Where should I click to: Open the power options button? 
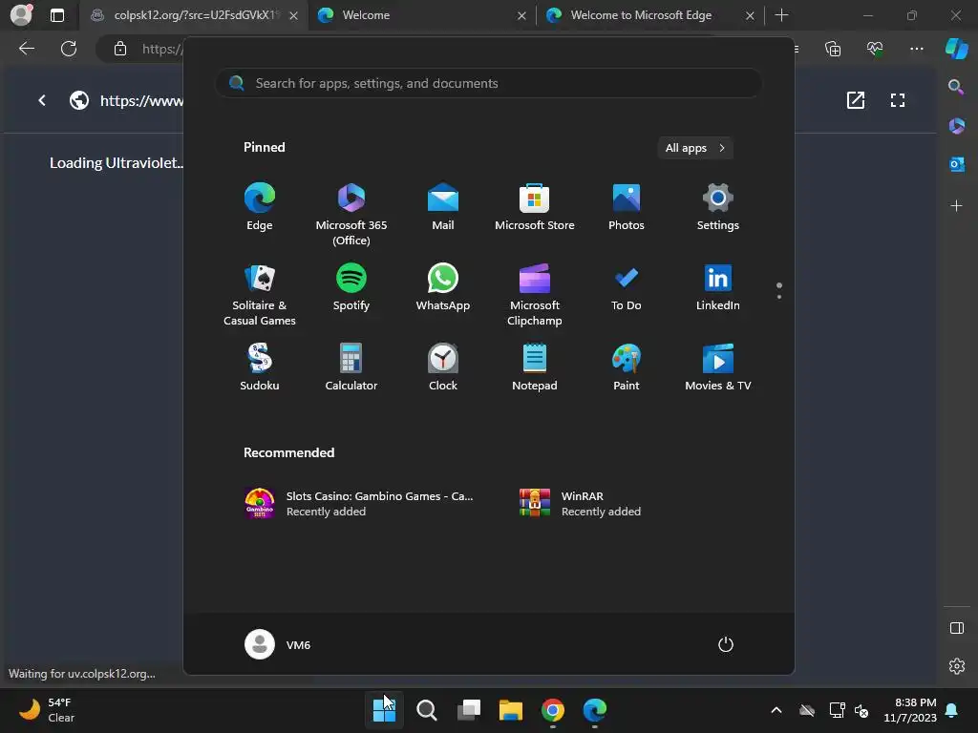point(726,644)
